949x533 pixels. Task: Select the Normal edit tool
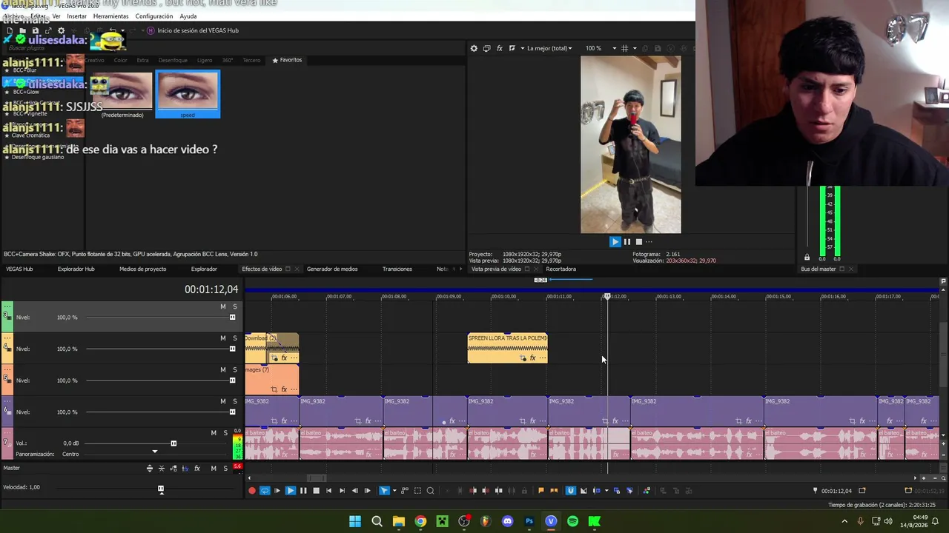point(384,490)
